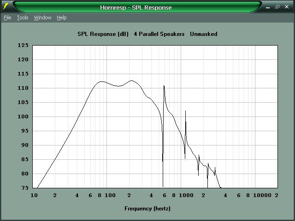The width and height of the screenshot is (295, 221).
Task: Click the 95 value on the dB axis
Action: [x=24, y=131]
